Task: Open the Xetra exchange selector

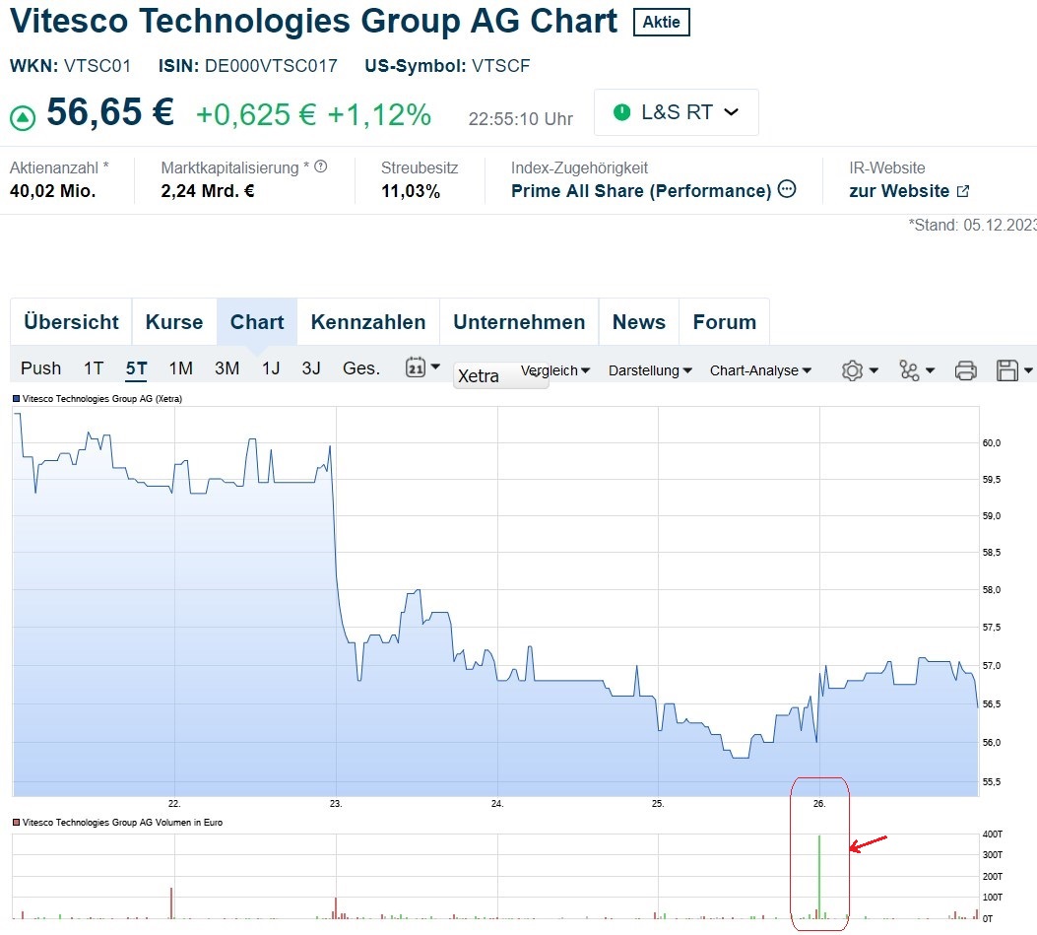Action: (x=500, y=375)
